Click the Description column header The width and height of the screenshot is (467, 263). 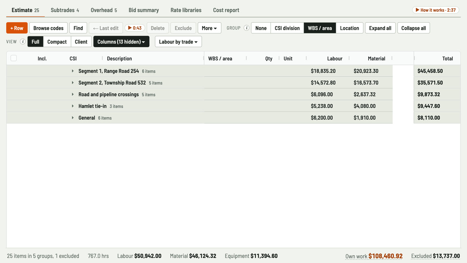[119, 58]
